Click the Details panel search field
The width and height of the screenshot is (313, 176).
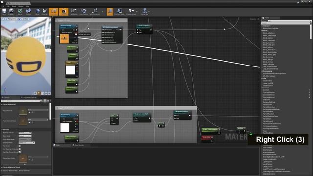[22, 101]
